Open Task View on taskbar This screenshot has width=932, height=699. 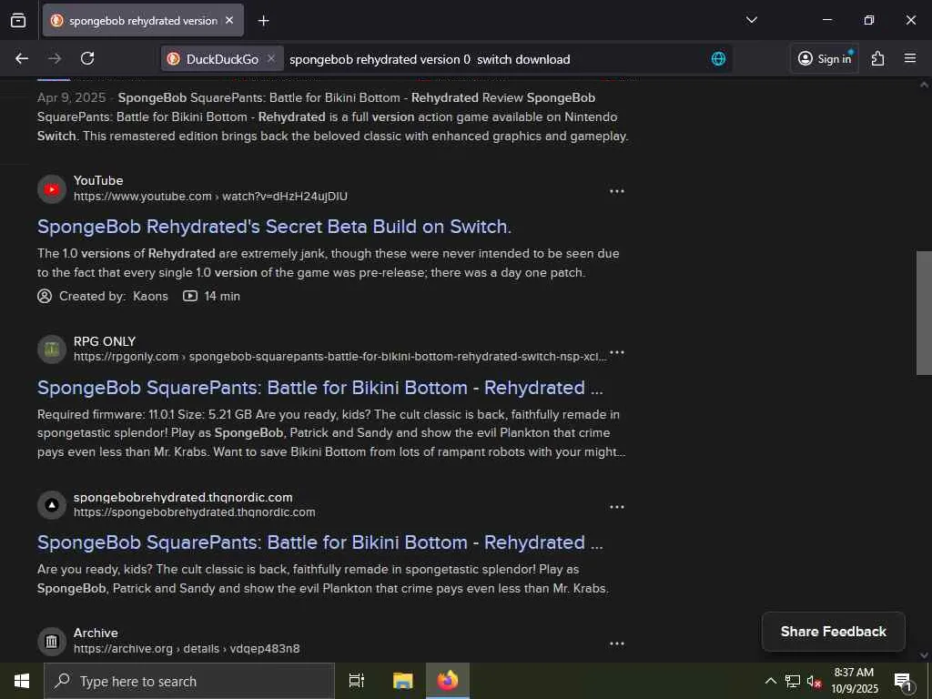tap(357, 681)
